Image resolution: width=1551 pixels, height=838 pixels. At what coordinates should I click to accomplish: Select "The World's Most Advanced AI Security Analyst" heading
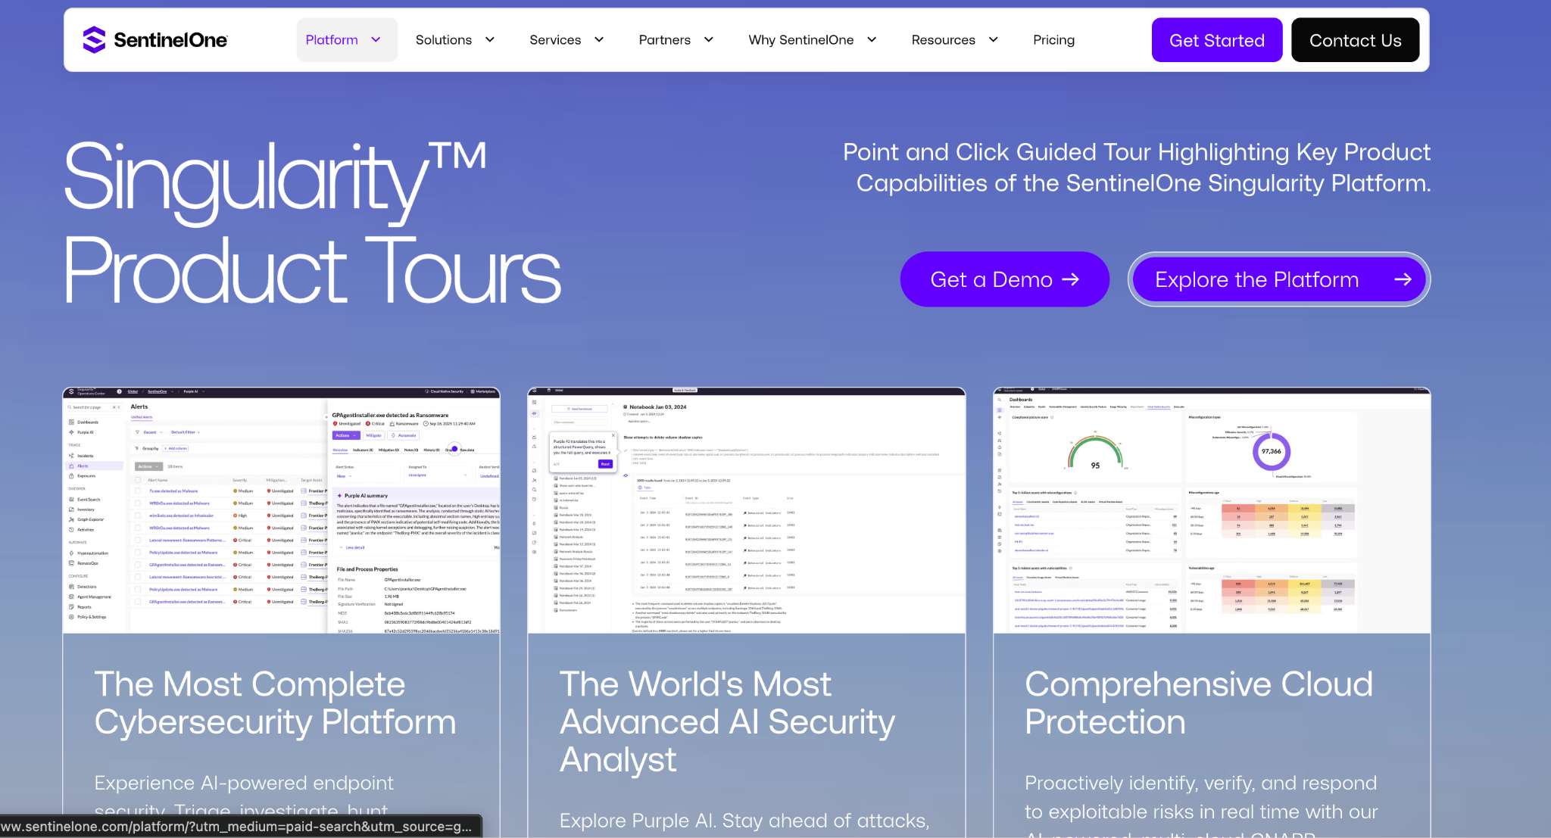727,722
